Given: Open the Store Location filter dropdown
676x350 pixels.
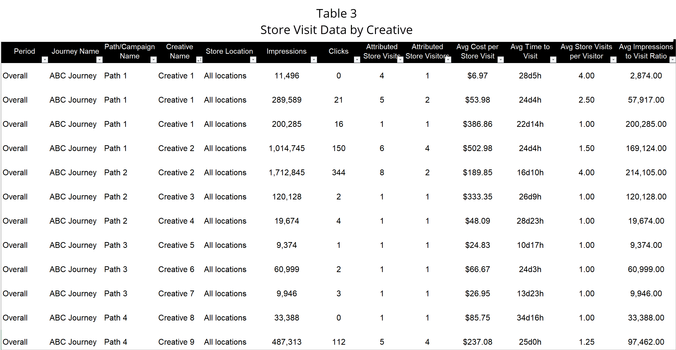Looking at the screenshot, I should [x=253, y=60].
